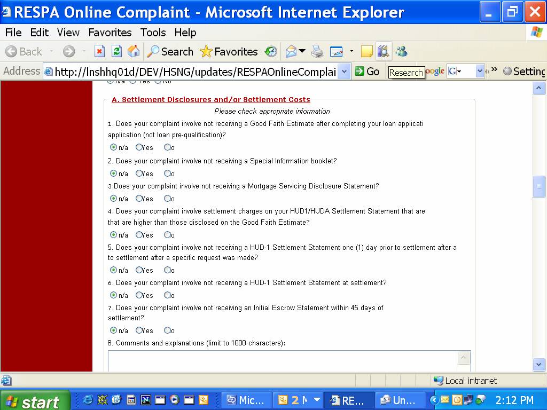Image resolution: width=547 pixels, height=410 pixels.
Task: Click the clock reminder tray icon
Action: (x=457, y=400)
